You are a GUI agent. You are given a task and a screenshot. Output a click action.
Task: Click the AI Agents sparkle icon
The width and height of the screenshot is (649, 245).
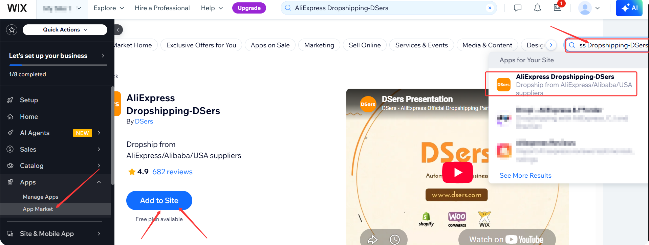click(10, 133)
